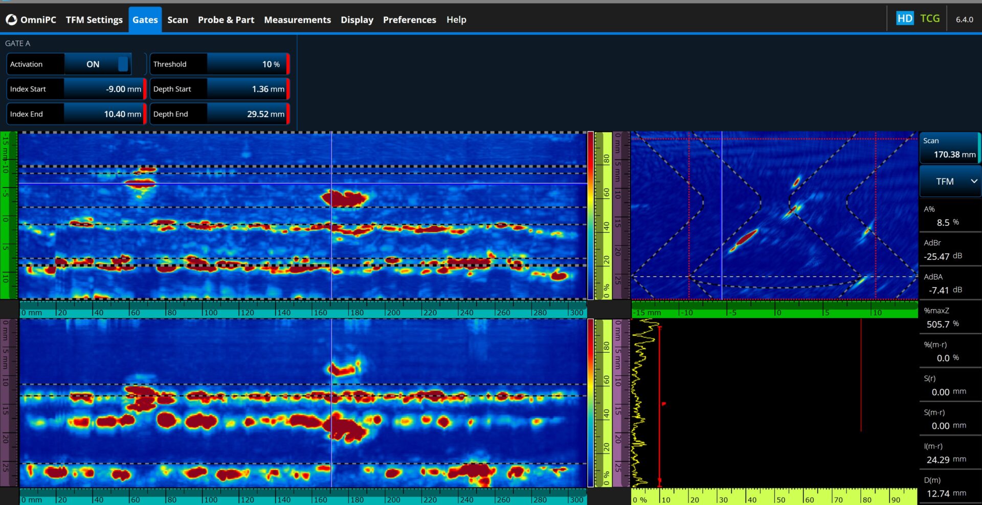Open the Scan menu
Image resolution: width=982 pixels, height=505 pixels.
pos(177,20)
